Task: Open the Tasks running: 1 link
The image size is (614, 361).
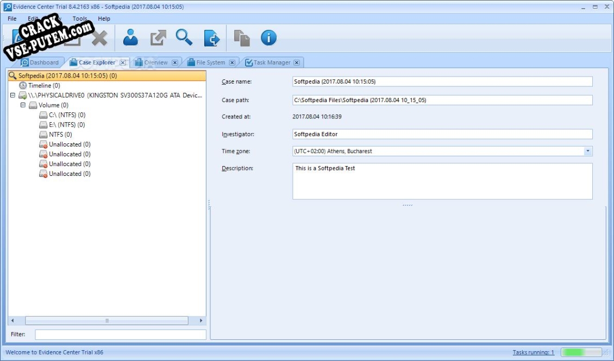Action: [x=534, y=352]
